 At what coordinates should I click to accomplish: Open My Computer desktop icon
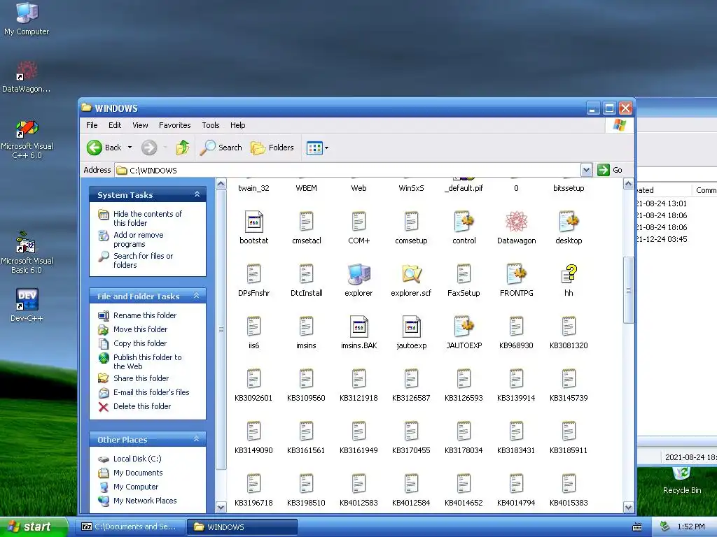[x=27, y=19]
